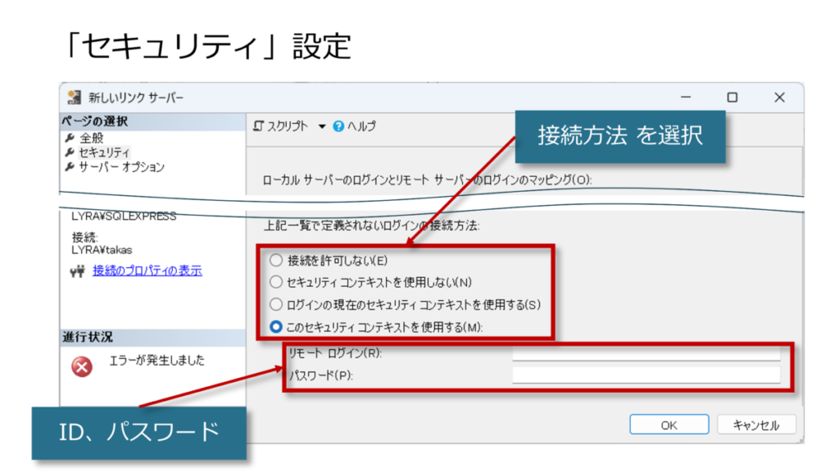This screenshot has width=839, height=473.
Task: Focus the パスワード text field
Action: pyautogui.click(x=646, y=375)
